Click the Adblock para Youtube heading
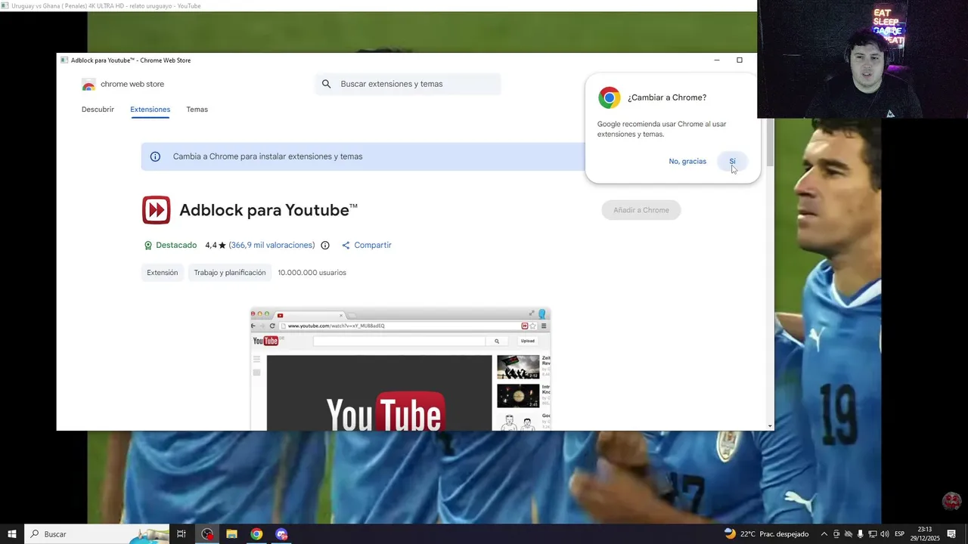The width and height of the screenshot is (968, 544). 268,210
